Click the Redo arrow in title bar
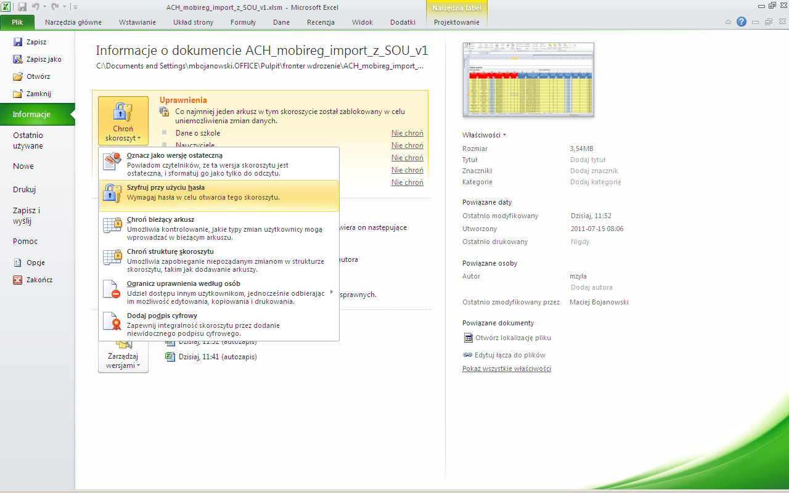Viewport: 789px width, 493px height. [x=55, y=6]
